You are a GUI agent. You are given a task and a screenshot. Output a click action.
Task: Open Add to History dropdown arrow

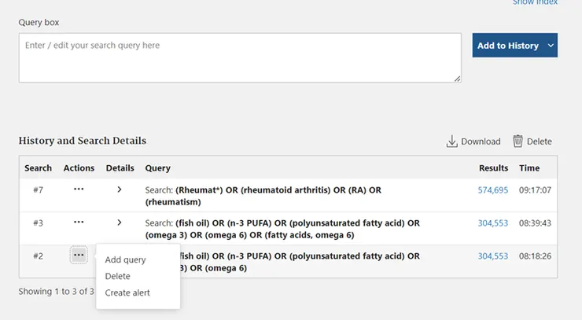[x=551, y=46]
